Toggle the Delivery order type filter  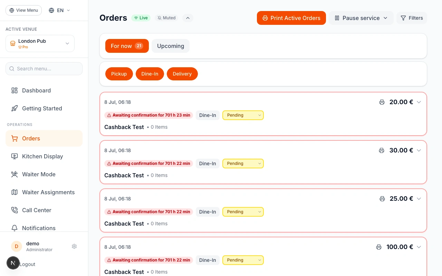click(x=182, y=74)
